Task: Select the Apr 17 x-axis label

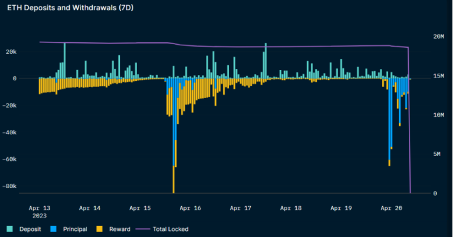Action: 240,208
